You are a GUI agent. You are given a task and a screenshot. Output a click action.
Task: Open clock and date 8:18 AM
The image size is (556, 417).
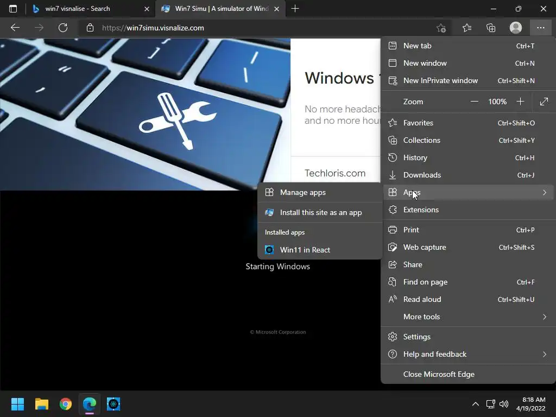click(x=531, y=404)
